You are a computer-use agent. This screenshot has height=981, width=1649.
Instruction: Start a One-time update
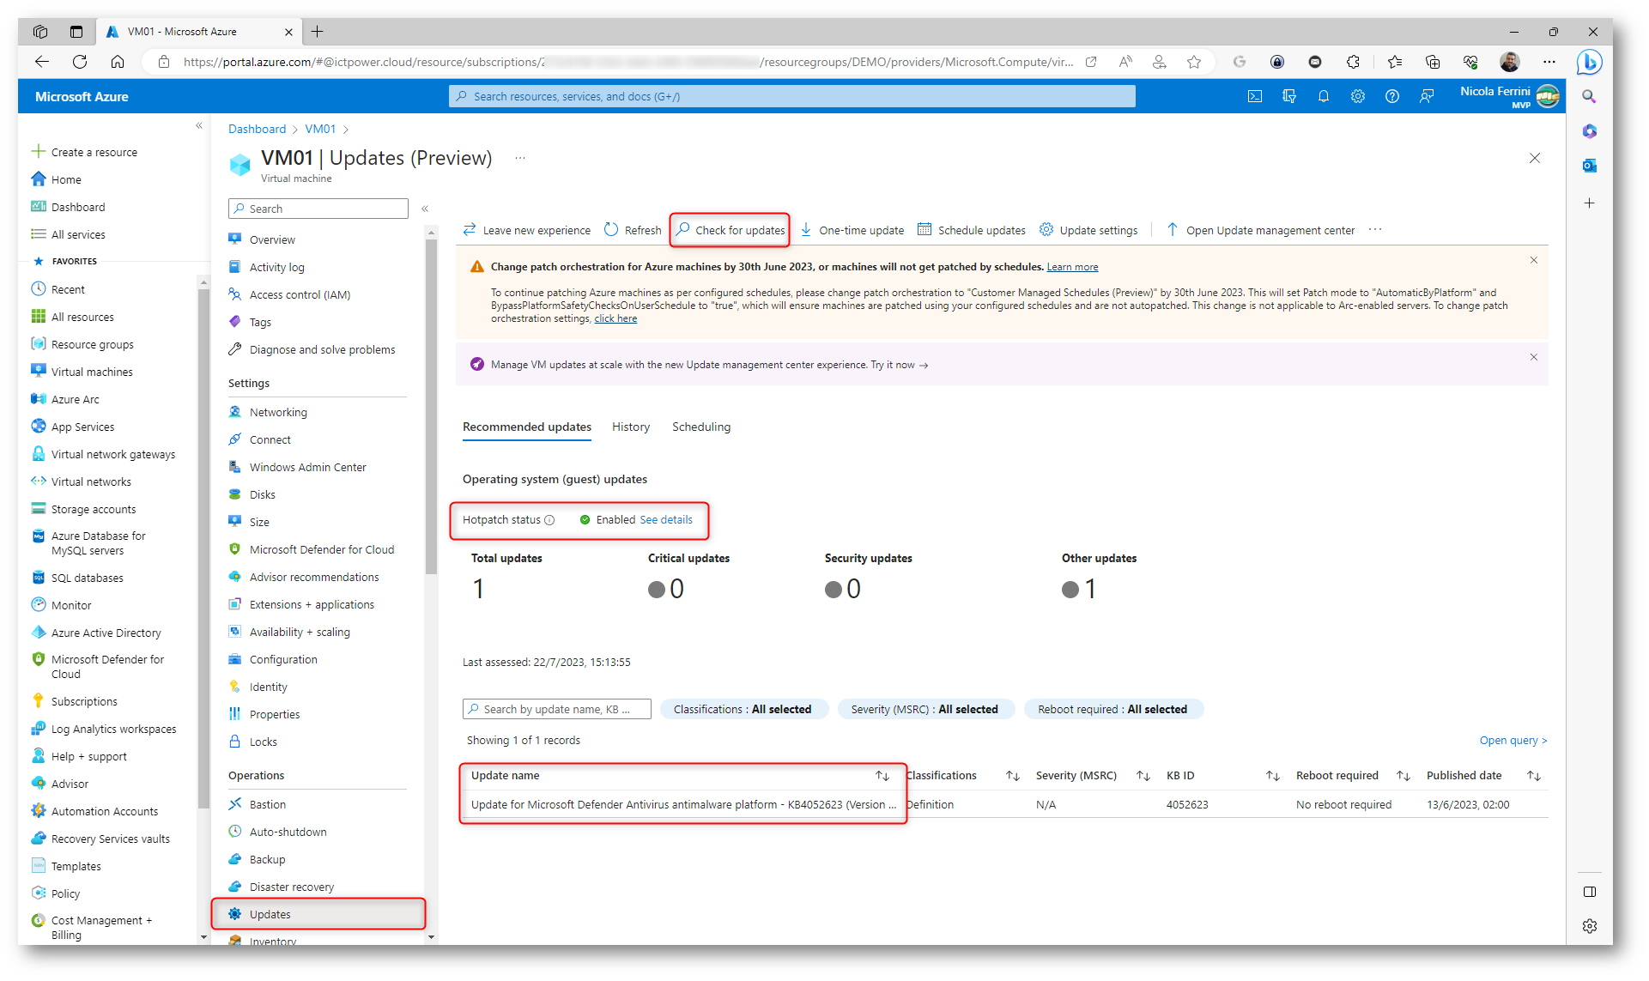[852, 230]
